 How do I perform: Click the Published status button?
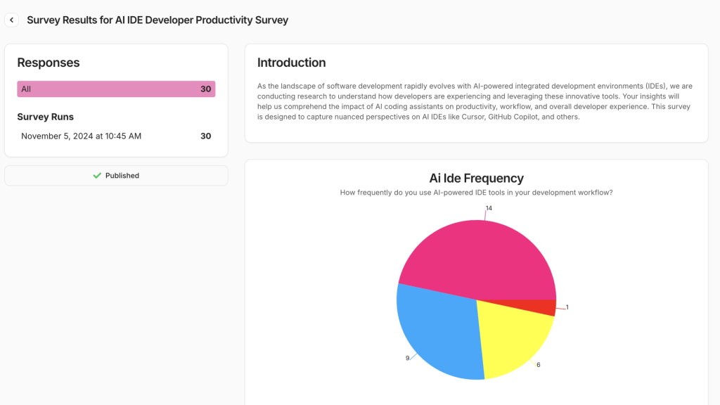(x=116, y=176)
